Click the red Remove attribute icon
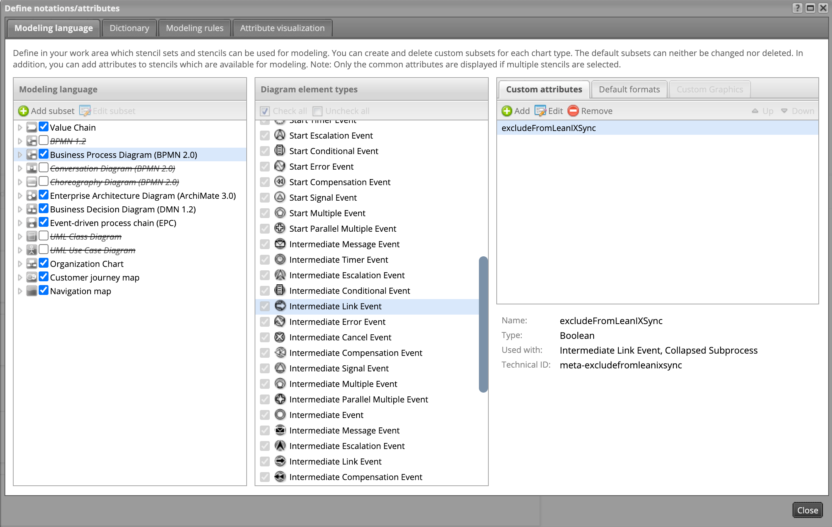 (573, 111)
